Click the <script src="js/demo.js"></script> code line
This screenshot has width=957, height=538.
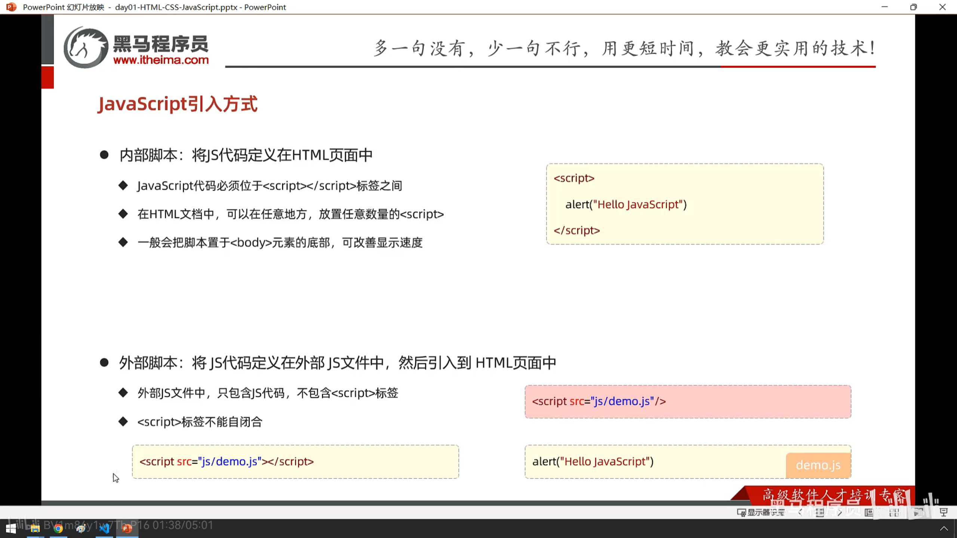click(x=227, y=462)
